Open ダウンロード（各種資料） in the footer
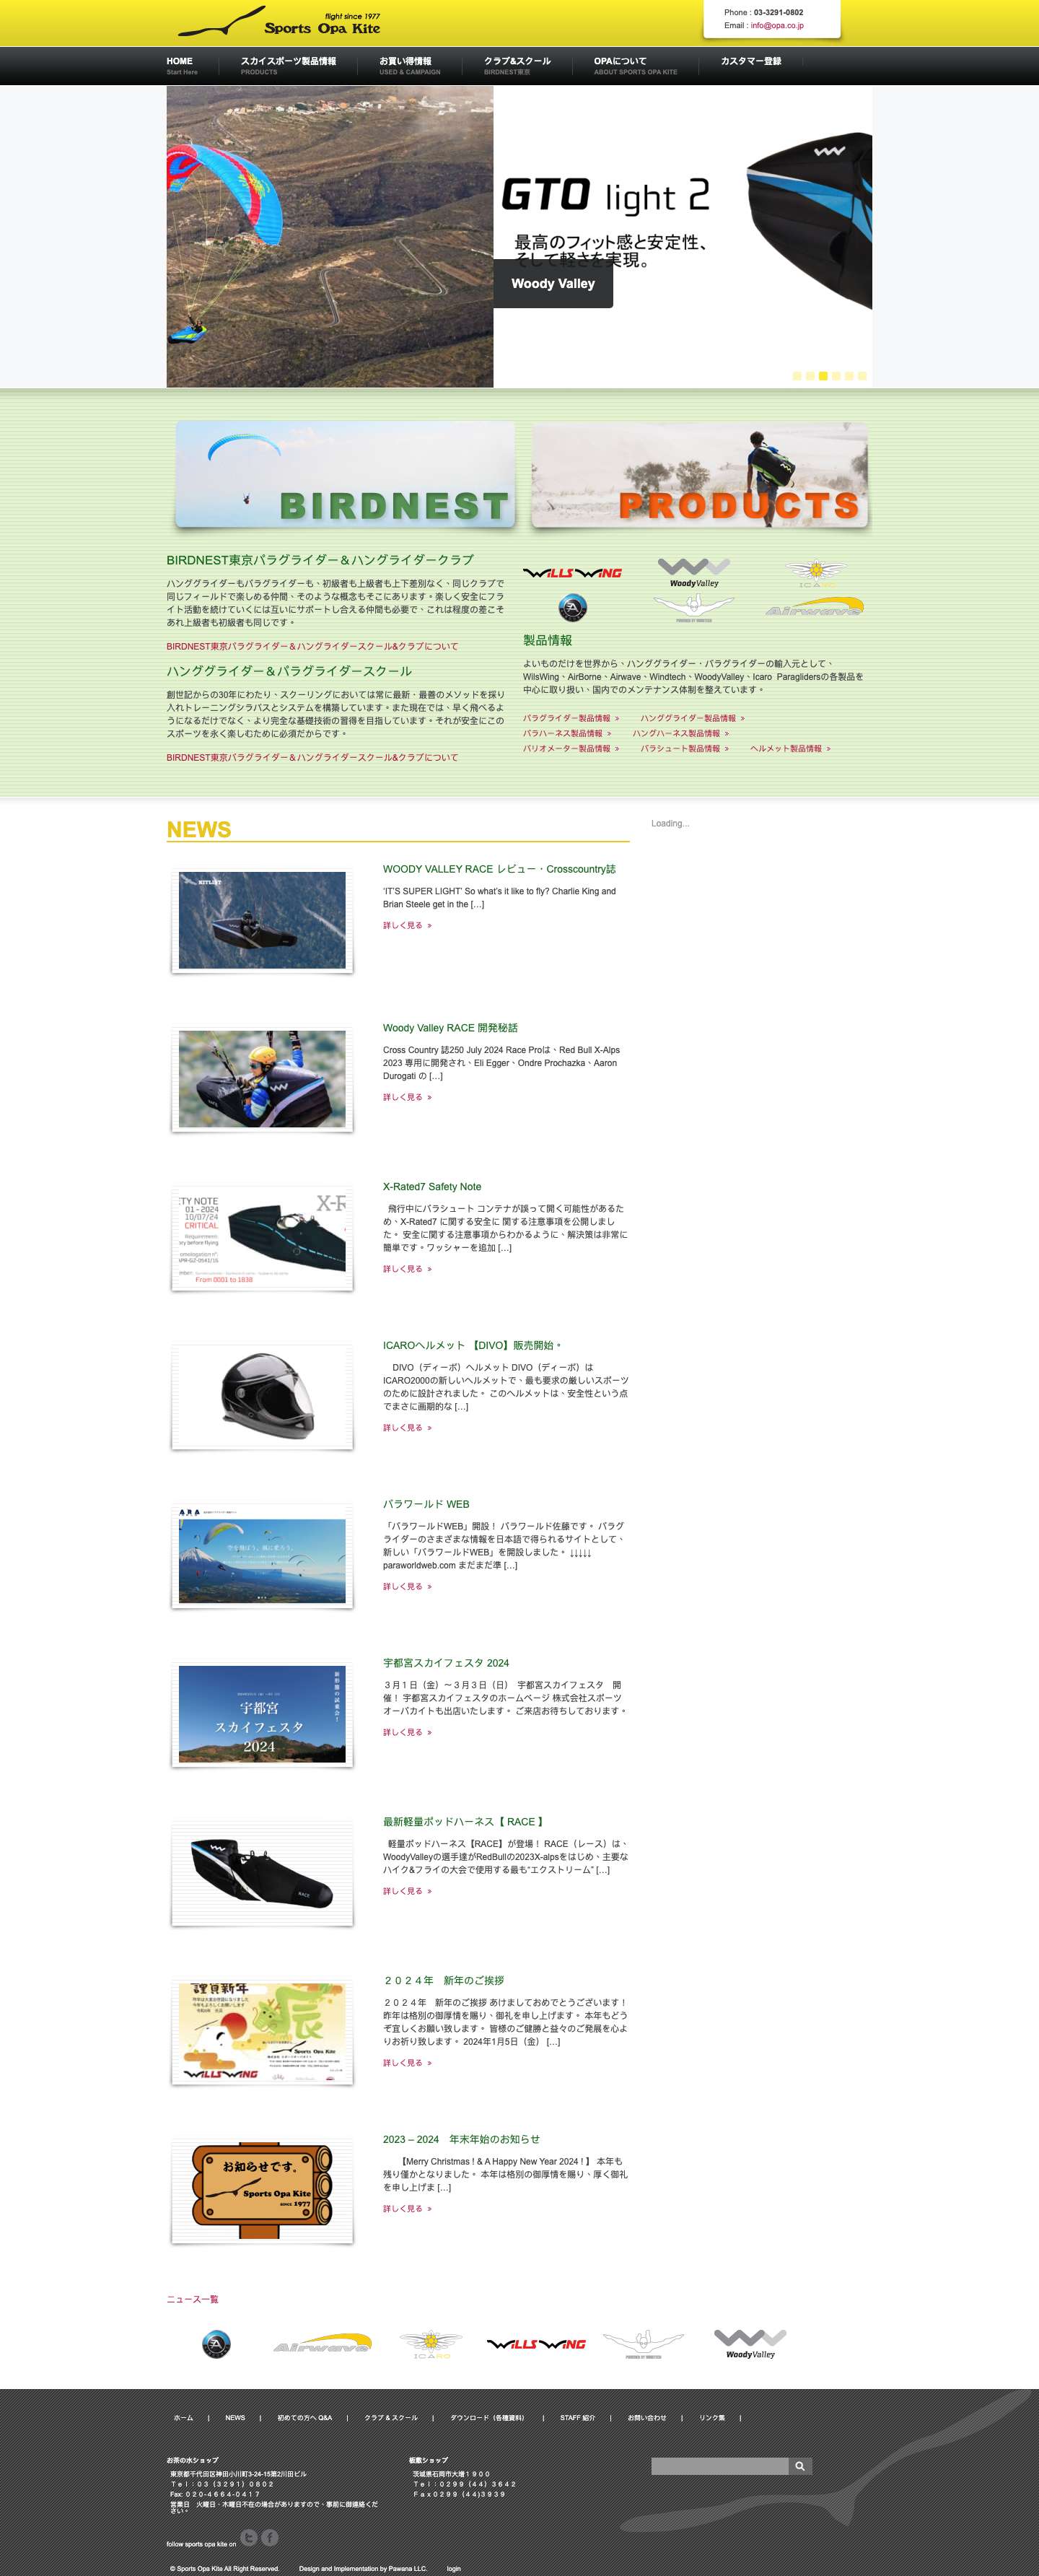The height and width of the screenshot is (2576, 1039). pos(487,2418)
